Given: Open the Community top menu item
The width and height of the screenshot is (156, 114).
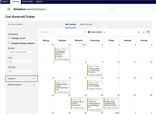Looking at the screenshot, I should 27,2.
